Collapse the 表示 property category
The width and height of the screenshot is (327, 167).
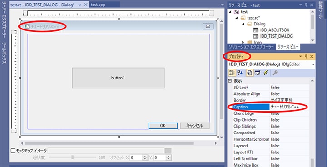click(x=230, y=81)
